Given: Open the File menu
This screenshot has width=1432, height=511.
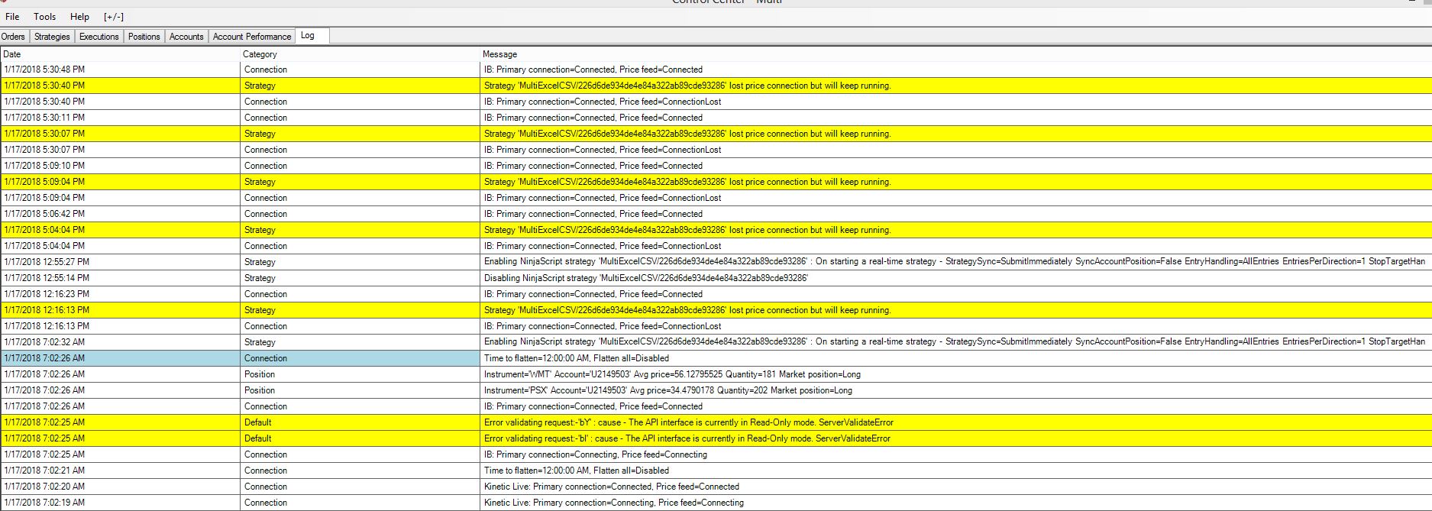Looking at the screenshot, I should coord(12,17).
